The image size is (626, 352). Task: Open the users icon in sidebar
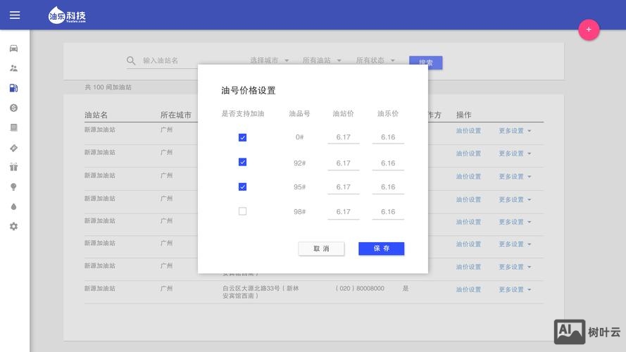click(x=13, y=68)
